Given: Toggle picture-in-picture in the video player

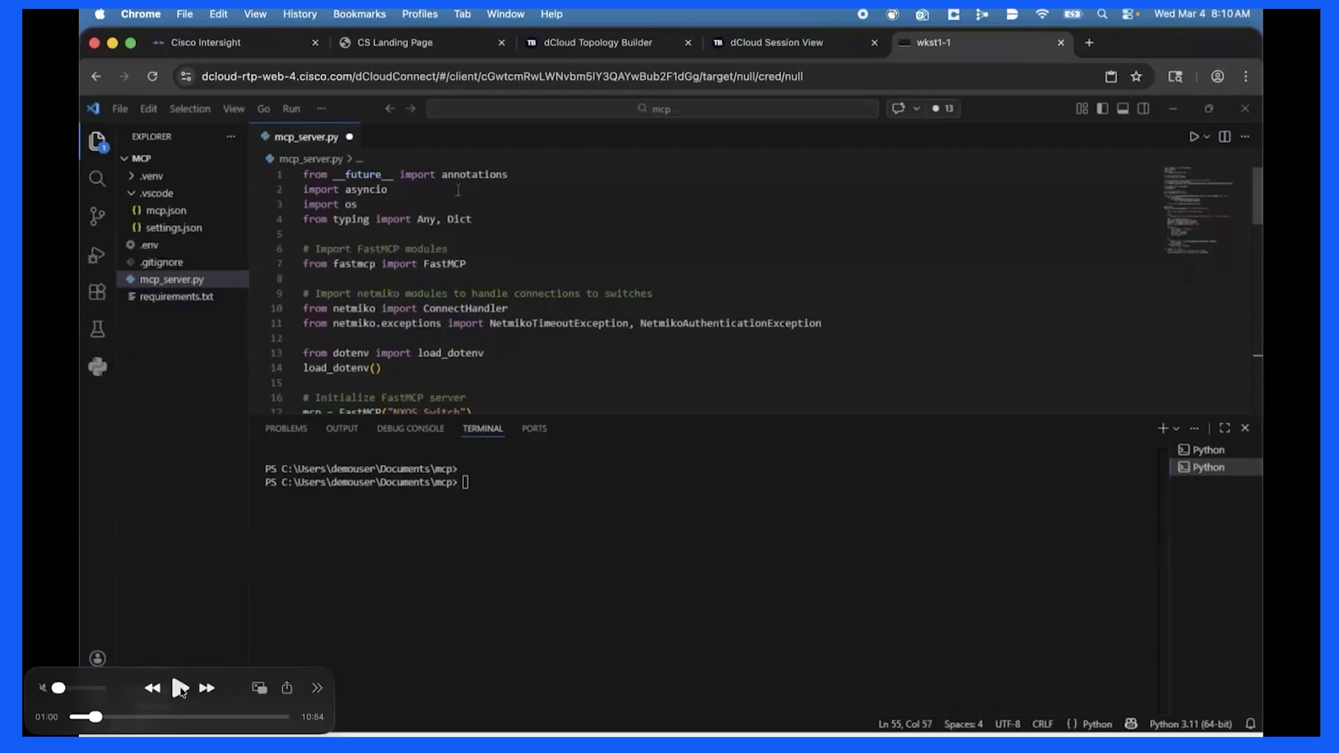Looking at the screenshot, I should tap(259, 688).
